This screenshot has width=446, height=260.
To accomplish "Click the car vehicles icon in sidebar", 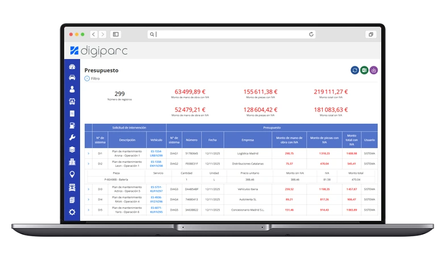I will tap(72, 78).
